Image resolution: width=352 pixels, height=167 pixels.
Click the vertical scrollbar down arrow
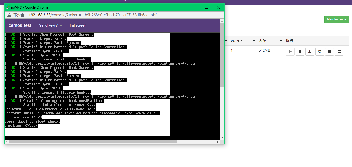[222, 137]
